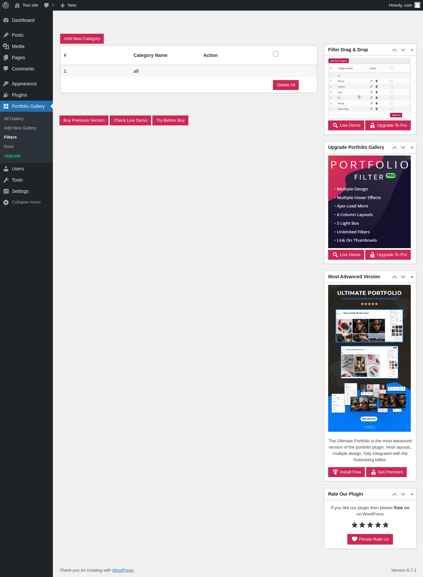Click the Dashboard gauge icon
The height and width of the screenshot is (577, 423).
pyautogui.click(x=6, y=20)
